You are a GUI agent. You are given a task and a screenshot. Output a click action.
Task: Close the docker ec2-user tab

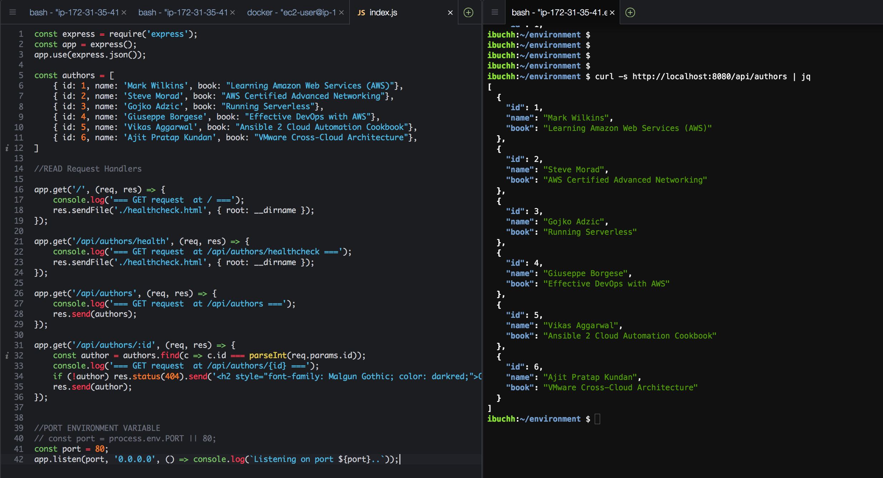coord(341,12)
